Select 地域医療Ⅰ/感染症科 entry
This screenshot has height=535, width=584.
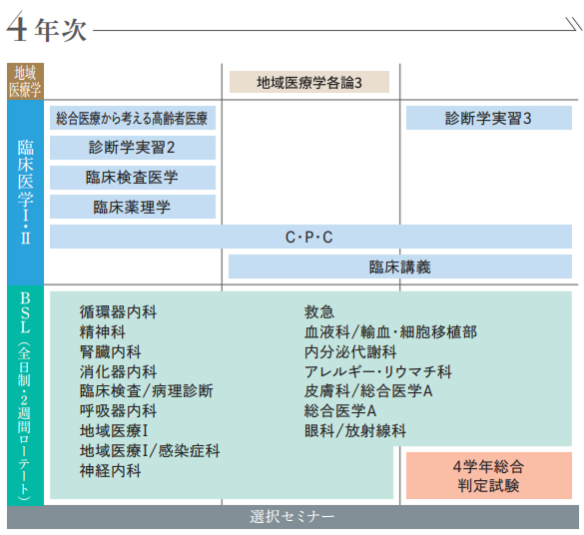(150, 451)
